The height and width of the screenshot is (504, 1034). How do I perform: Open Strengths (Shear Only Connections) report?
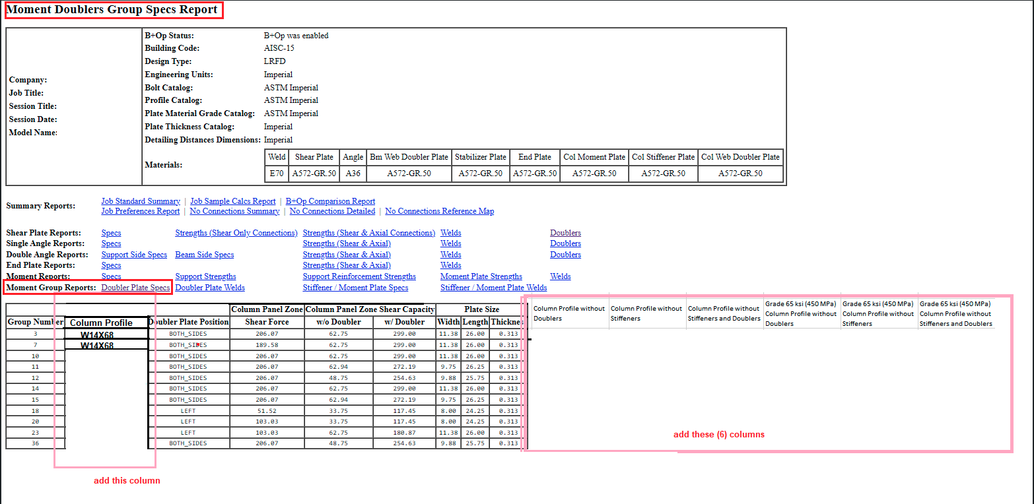(x=236, y=233)
